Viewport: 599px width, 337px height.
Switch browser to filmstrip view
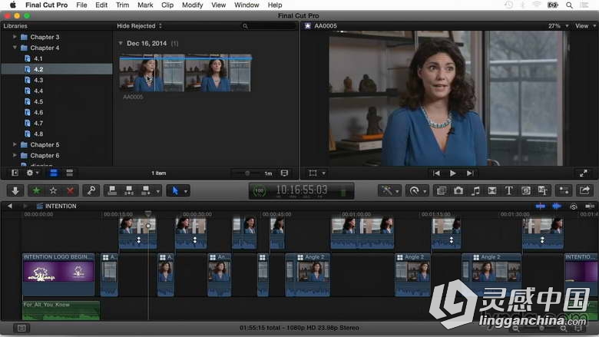pyautogui.click(x=54, y=173)
